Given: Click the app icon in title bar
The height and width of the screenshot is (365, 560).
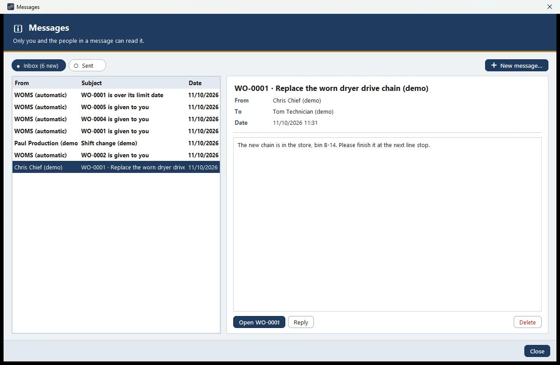Looking at the screenshot, I should 11,7.
